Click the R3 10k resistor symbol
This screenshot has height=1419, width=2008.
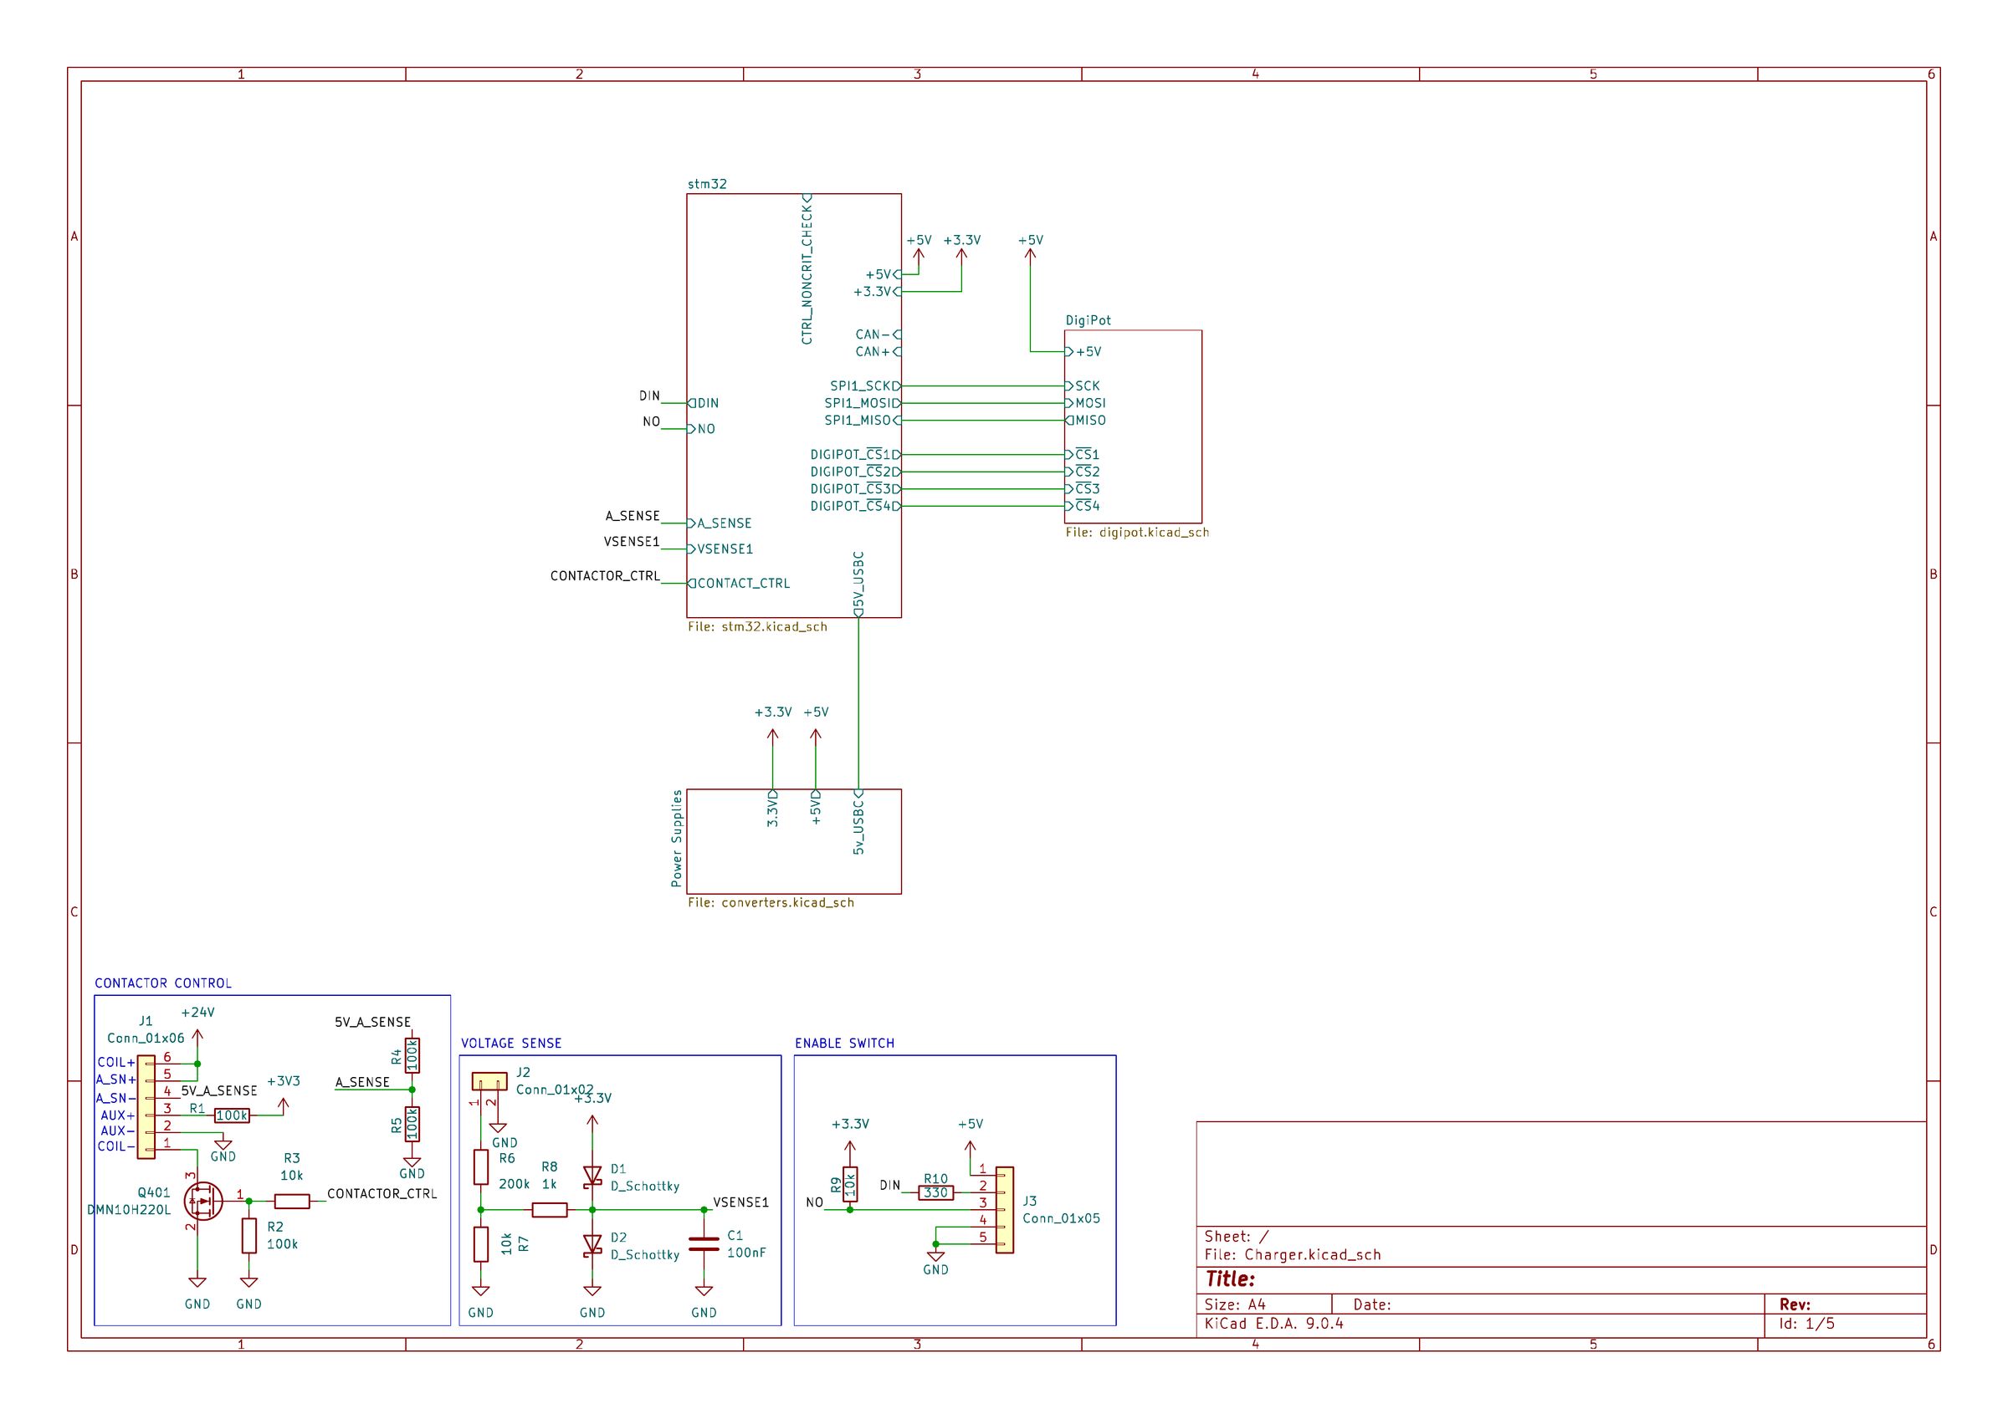click(x=292, y=1202)
